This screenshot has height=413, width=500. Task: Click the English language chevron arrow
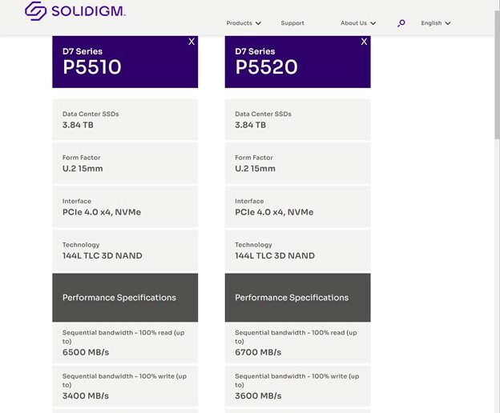[448, 23]
